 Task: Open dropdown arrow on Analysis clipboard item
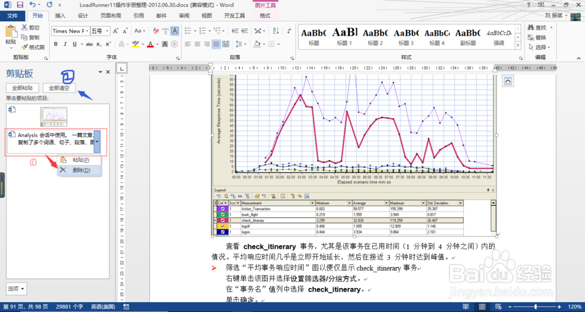tap(97, 141)
